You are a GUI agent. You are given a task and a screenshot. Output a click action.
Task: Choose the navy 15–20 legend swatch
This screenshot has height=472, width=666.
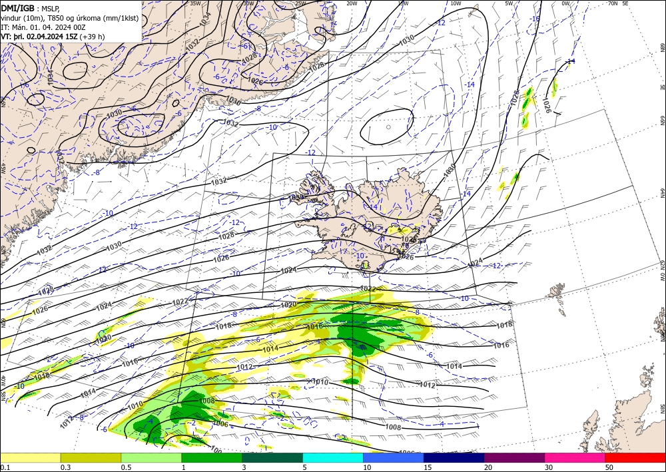pos(454,457)
